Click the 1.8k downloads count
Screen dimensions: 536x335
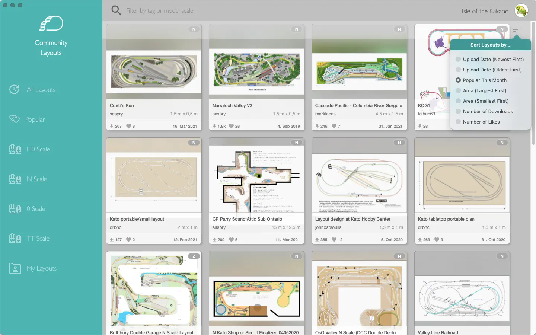[221, 126]
